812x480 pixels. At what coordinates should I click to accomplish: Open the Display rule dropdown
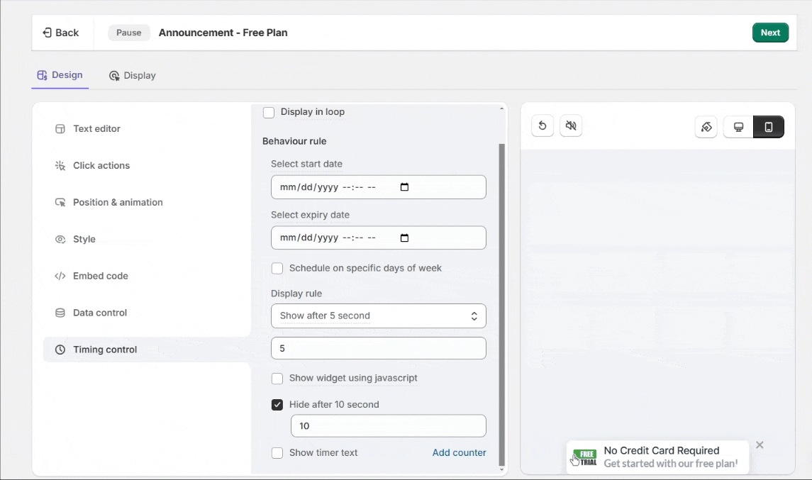tap(379, 316)
